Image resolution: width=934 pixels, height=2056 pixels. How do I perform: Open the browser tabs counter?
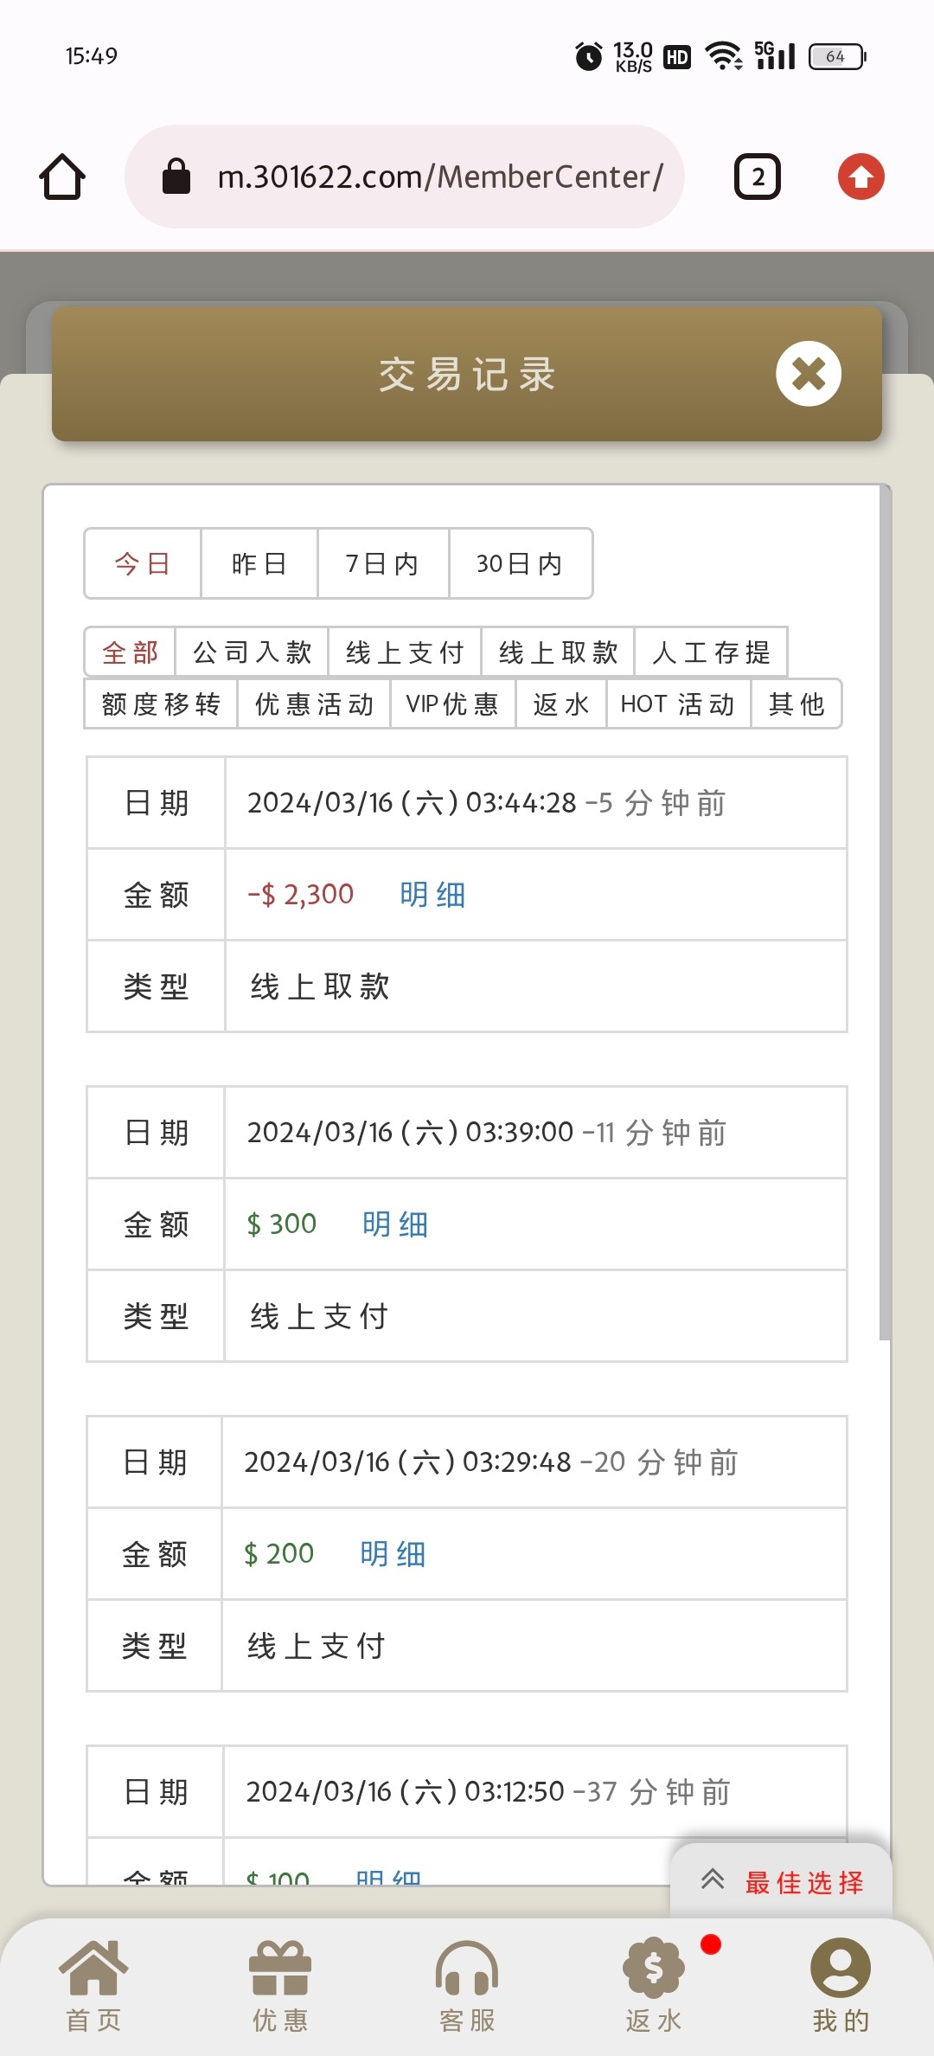click(758, 177)
